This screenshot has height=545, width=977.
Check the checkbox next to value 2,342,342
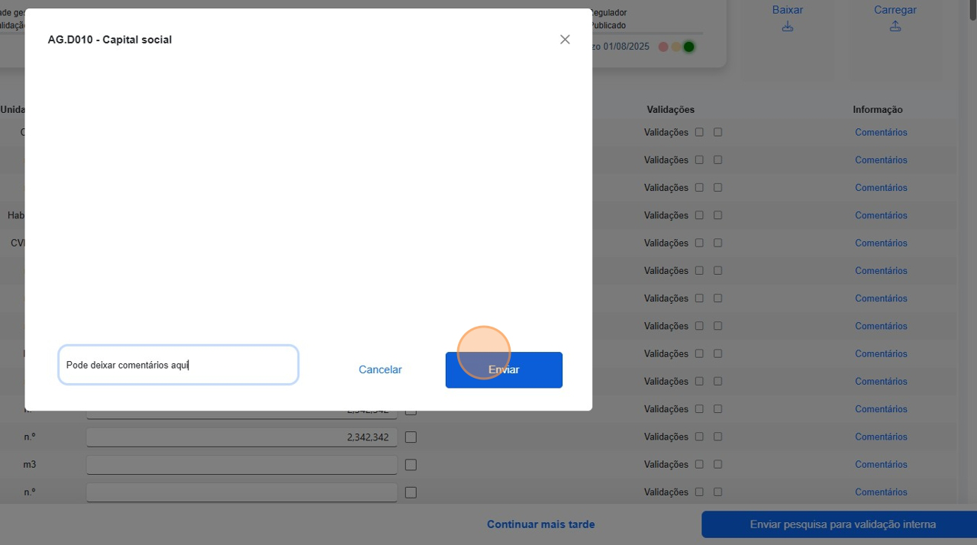click(x=410, y=437)
